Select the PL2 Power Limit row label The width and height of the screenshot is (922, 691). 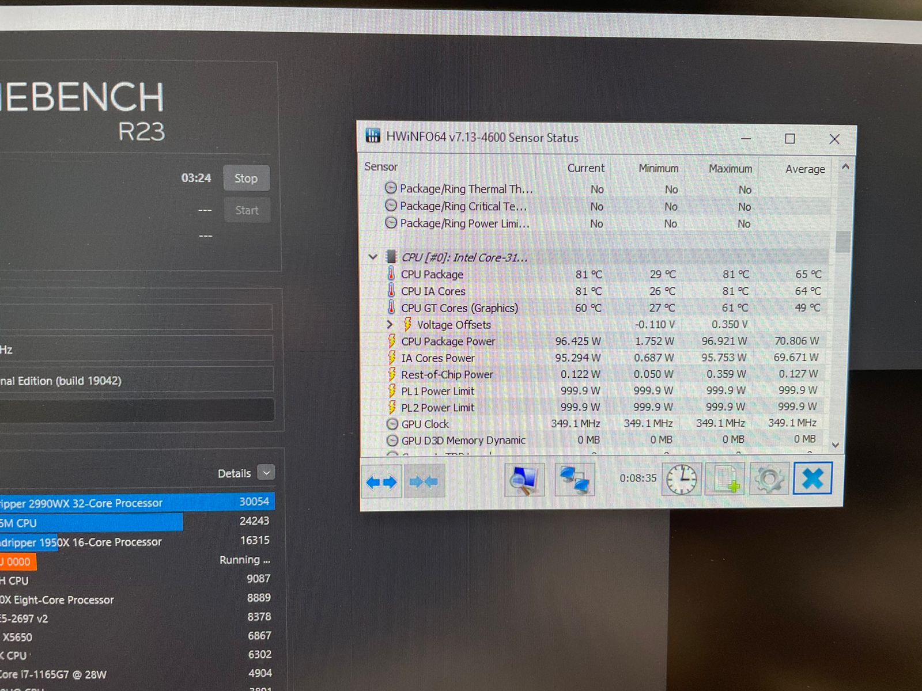coord(438,407)
